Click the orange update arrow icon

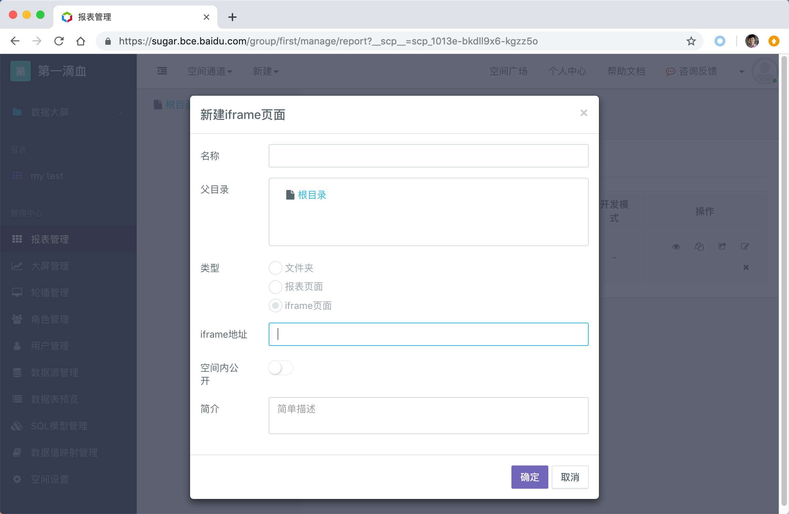774,41
